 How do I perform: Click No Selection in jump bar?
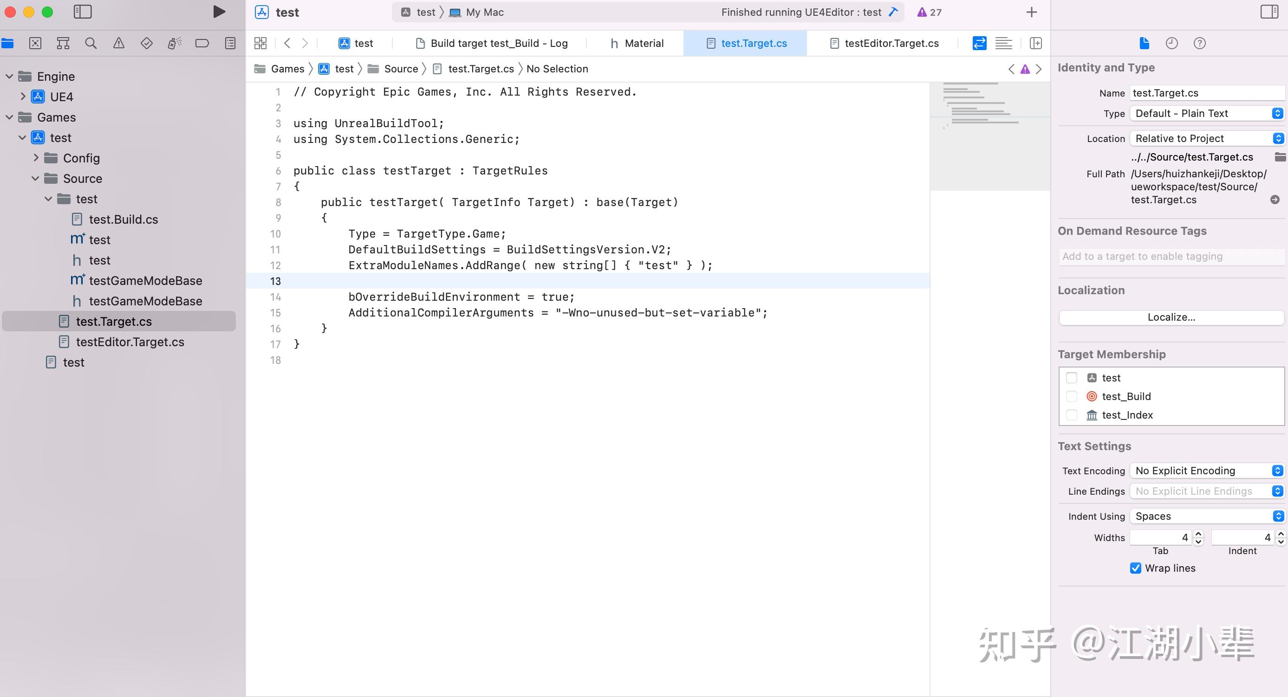[557, 69]
